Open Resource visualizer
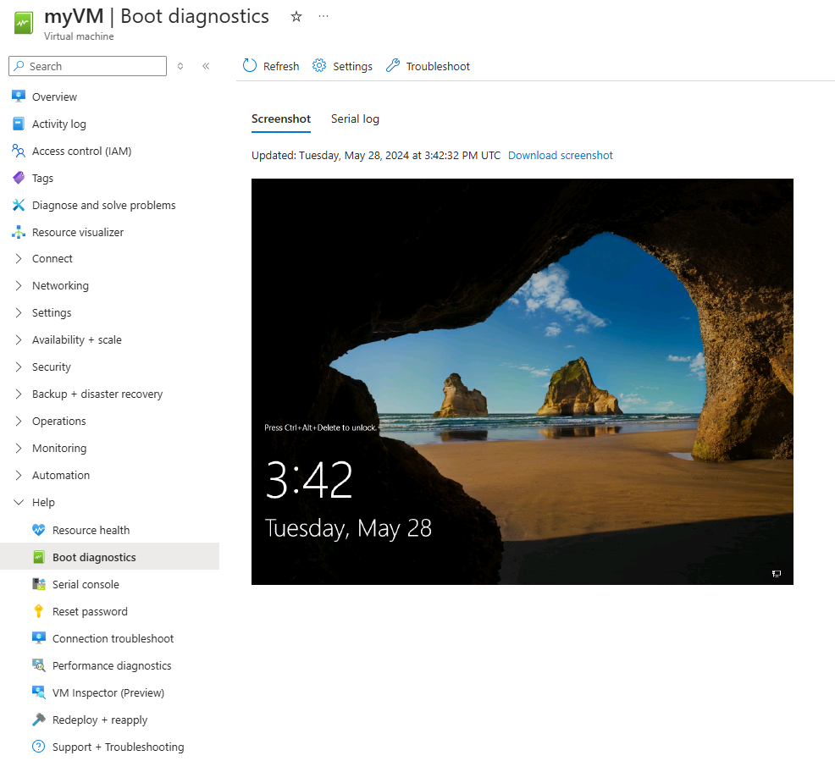Viewport: 835px width, 772px height. [x=78, y=232]
